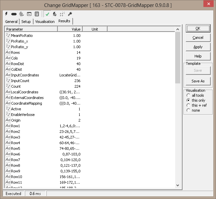Click the scrollbar down arrow in results list
The image size is (216, 199).
[178, 185]
